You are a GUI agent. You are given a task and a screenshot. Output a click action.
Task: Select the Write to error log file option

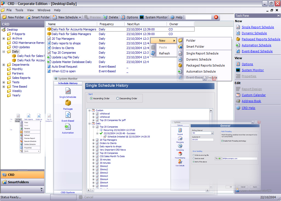194,155
